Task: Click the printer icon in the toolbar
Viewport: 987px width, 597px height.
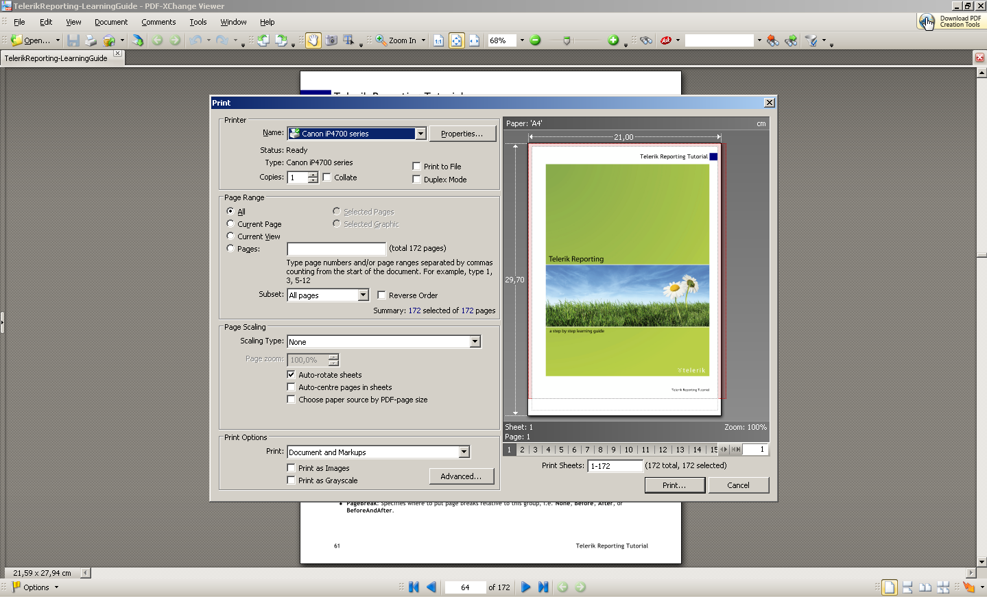Action: pyautogui.click(x=91, y=40)
